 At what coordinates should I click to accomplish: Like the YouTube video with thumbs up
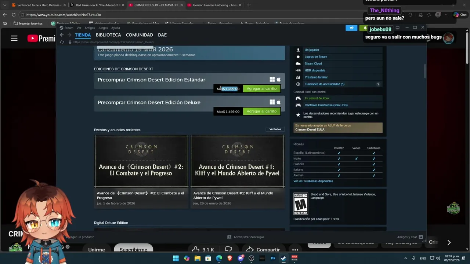coord(196,250)
